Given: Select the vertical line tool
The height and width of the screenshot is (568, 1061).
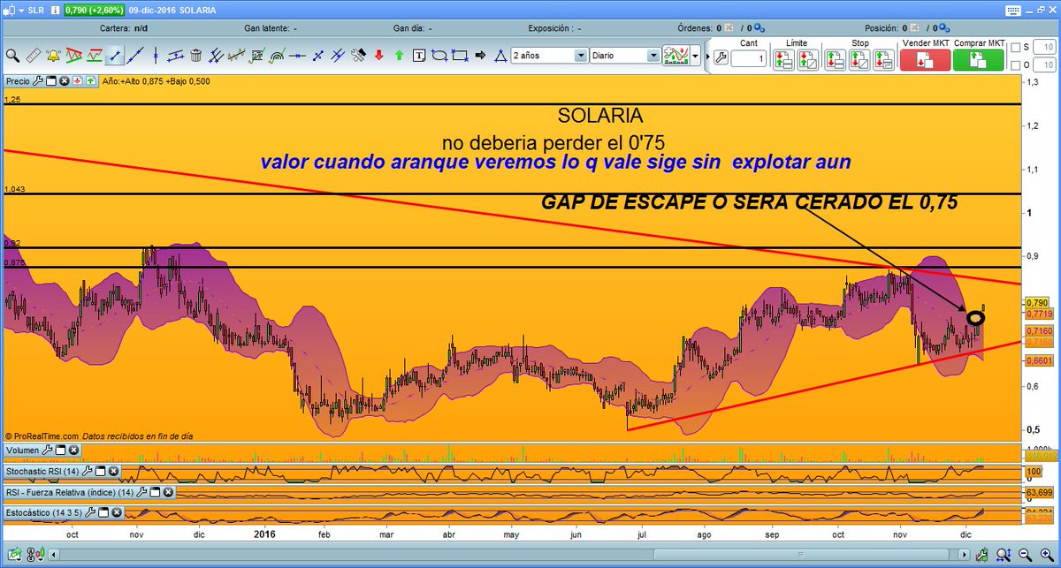Looking at the screenshot, I should click(x=156, y=55).
